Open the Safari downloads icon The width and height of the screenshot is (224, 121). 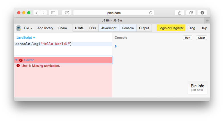[x=202, y=13]
